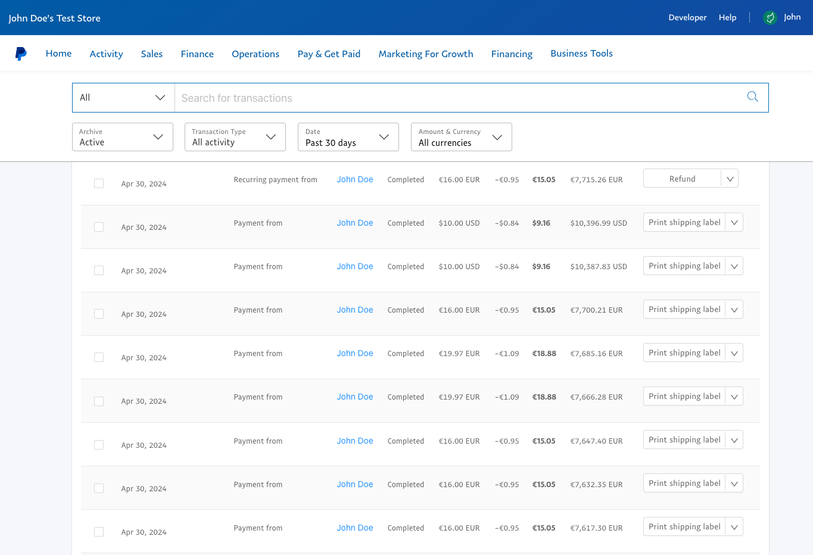Open the Financing menu

click(512, 54)
